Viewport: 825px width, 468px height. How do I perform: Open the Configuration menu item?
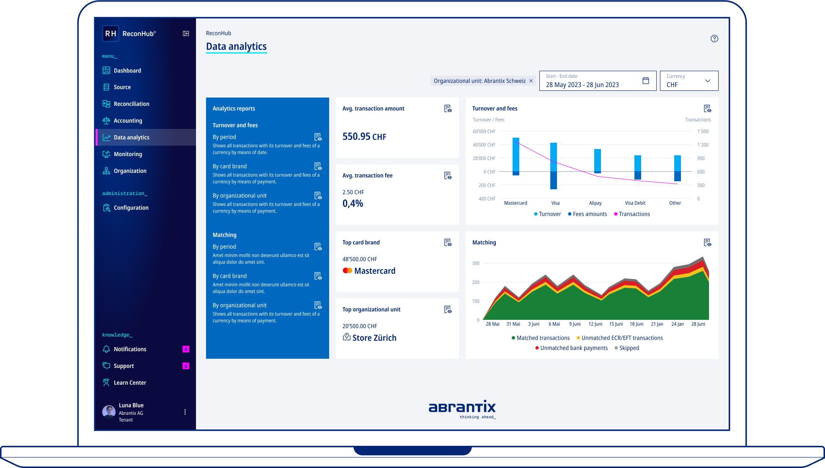coord(145,208)
